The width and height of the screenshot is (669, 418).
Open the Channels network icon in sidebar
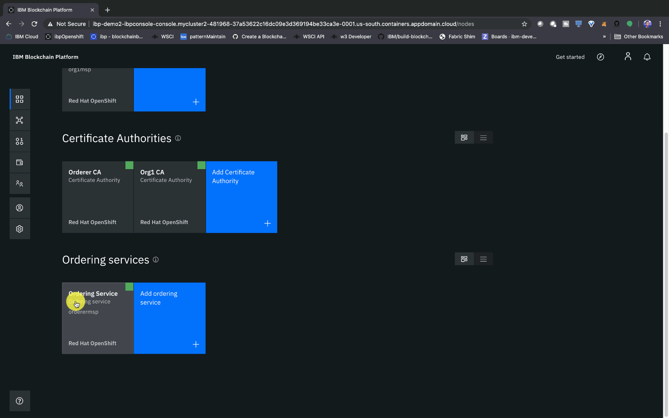(19, 120)
